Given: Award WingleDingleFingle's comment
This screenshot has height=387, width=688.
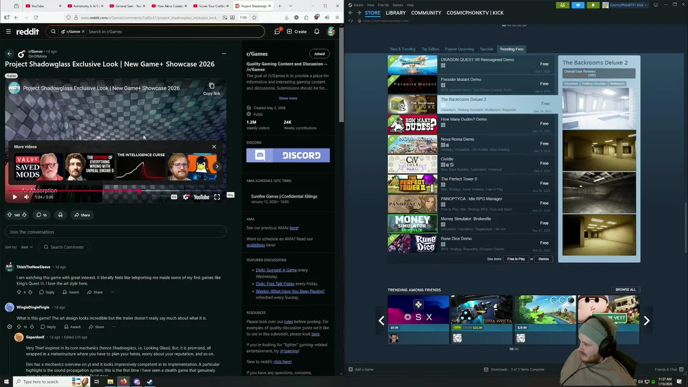Looking at the screenshot, I should click(72, 327).
